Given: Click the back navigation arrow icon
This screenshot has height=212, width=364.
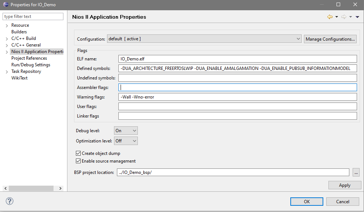Looking at the screenshot, I should point(330,17).
